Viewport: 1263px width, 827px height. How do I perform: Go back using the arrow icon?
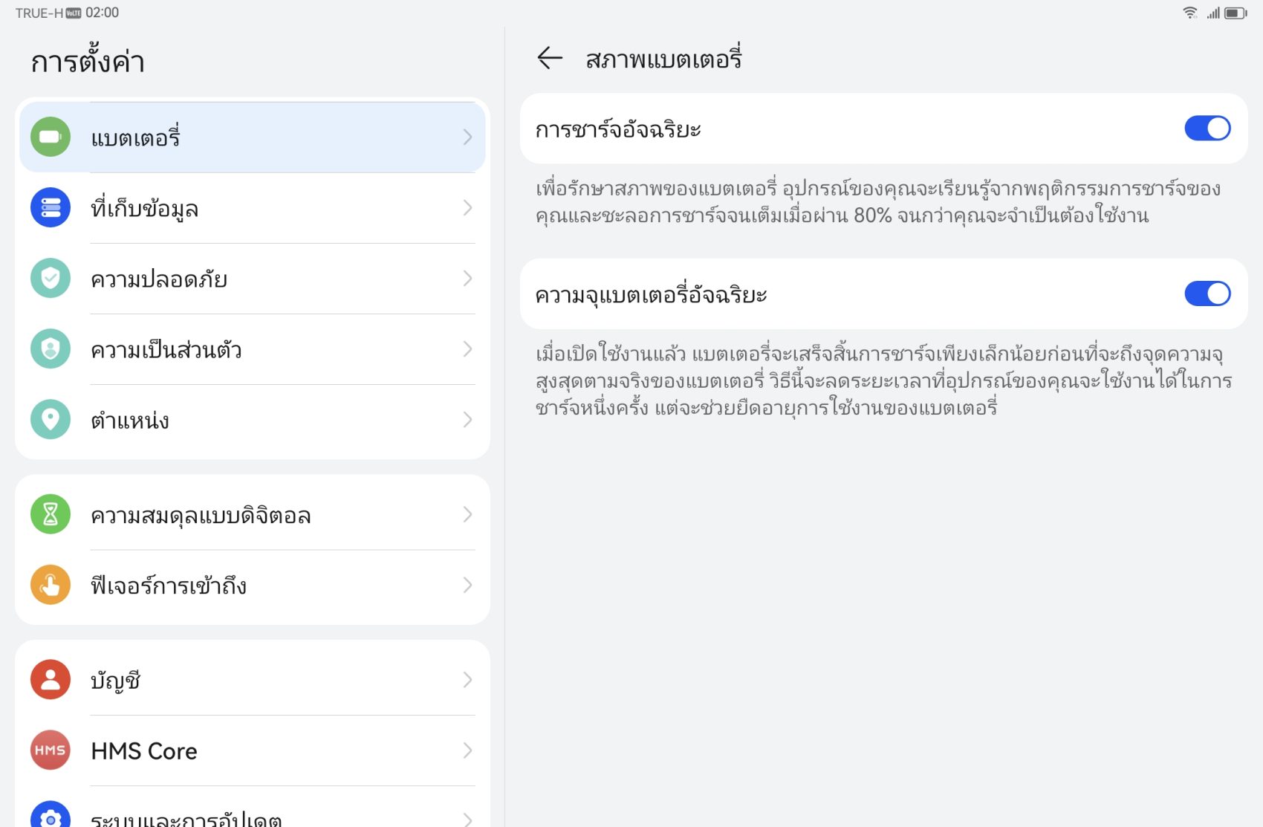[x=550, y=58]
